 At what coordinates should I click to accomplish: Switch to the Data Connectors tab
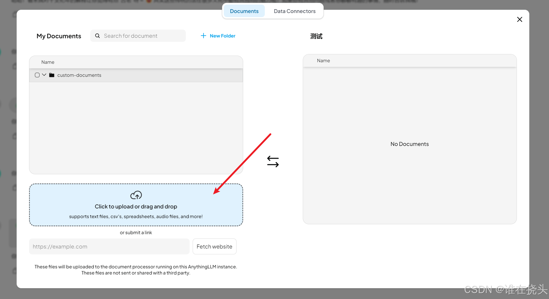click(294, 11)
